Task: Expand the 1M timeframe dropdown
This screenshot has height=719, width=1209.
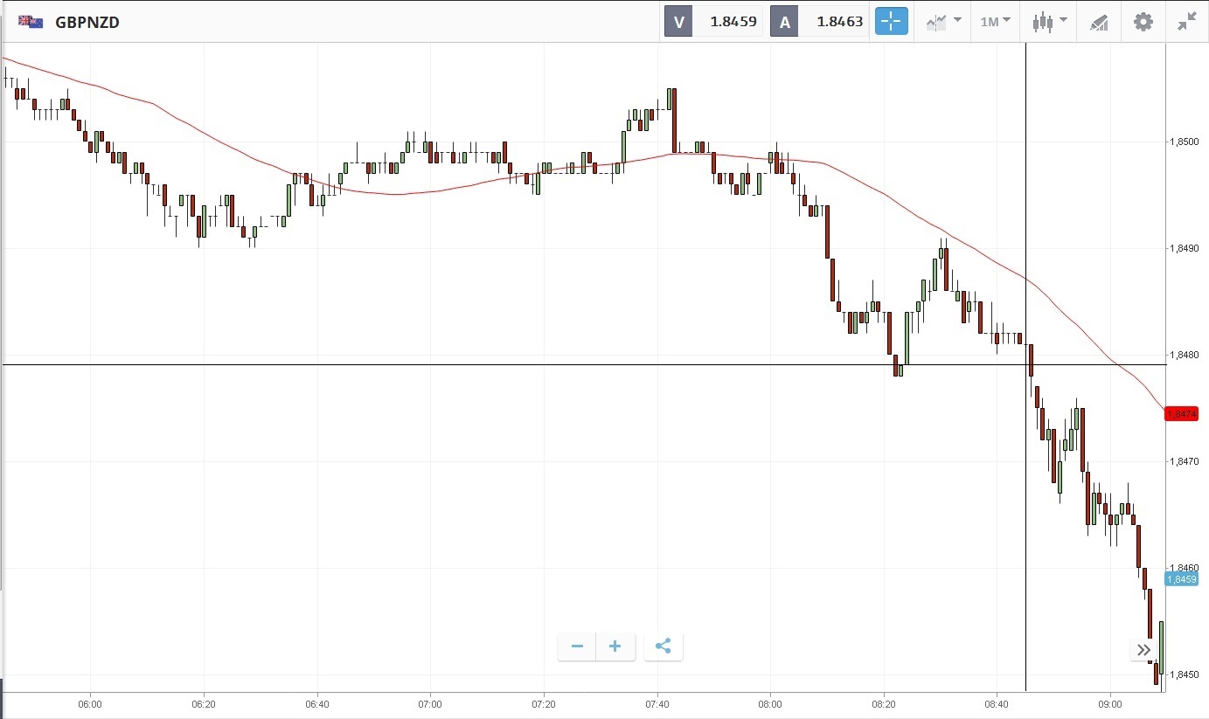Action: tap(995, 22)
